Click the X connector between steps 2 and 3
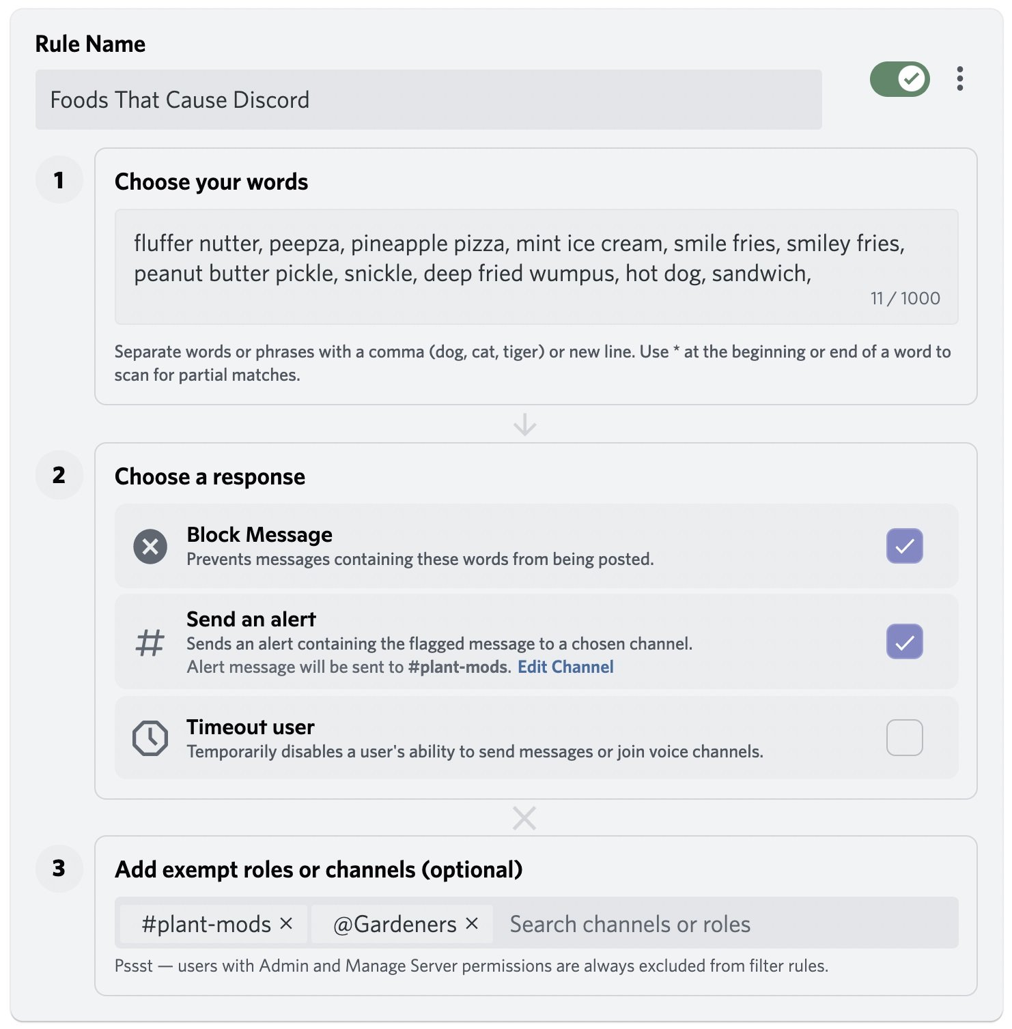This screenshot has height=1029, width=1012. (524, 817)
